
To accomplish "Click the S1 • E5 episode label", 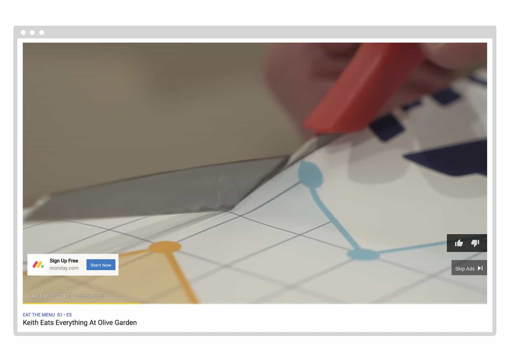I will [64, 315].
